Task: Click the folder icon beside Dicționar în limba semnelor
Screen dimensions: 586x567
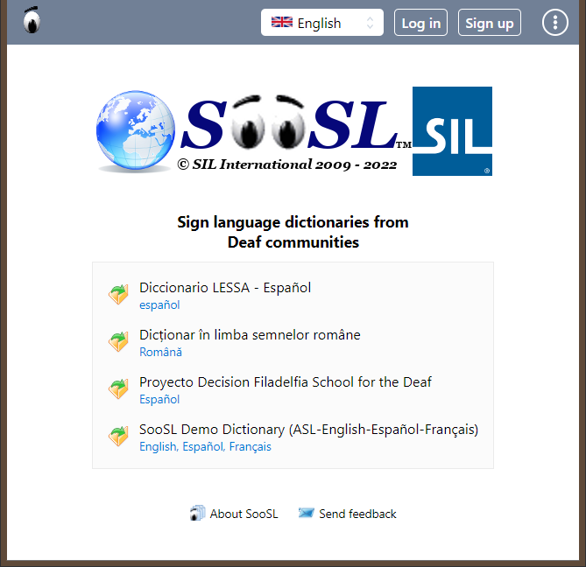Action: tap(118, 341)
